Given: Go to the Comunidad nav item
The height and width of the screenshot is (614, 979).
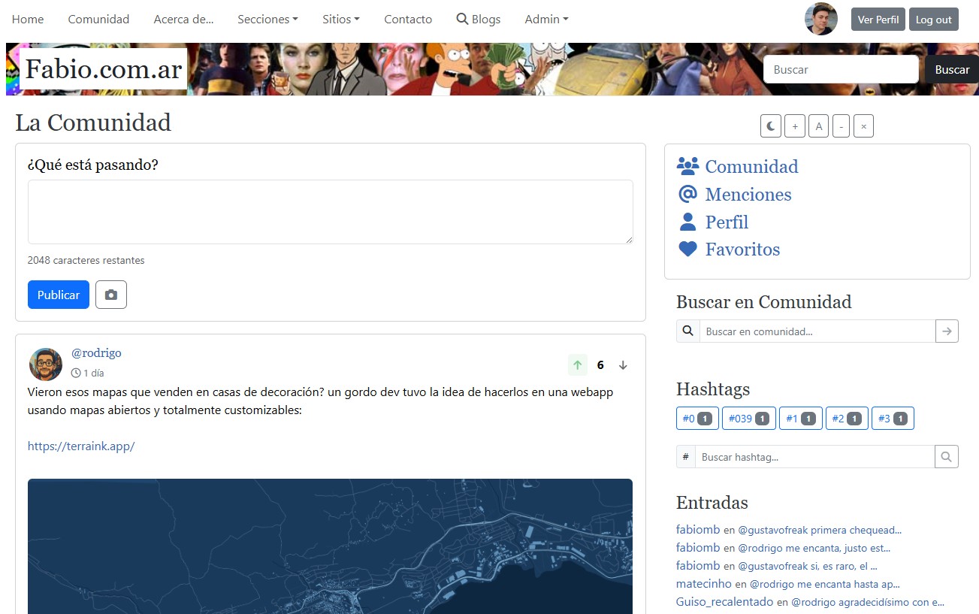Looking at the screenshot, I should (x=98, y=20).
